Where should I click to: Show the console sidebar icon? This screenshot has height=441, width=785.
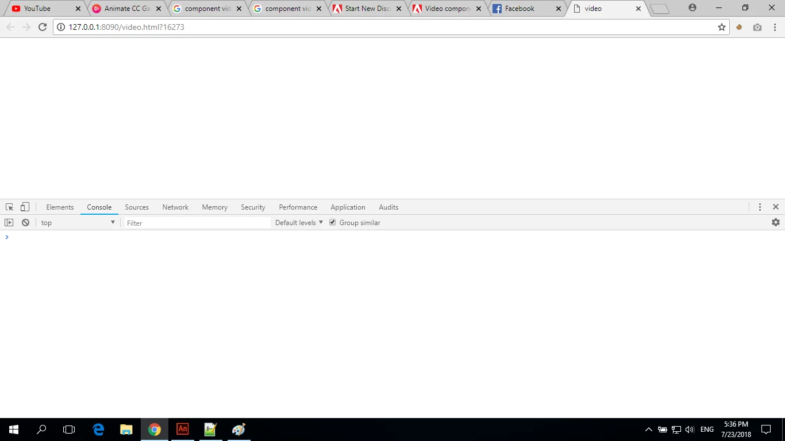(9, 223)
